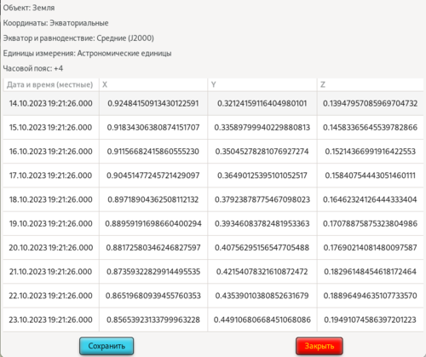Select Y value 0.44910680668451068086
The image size is (426, 357).
click(262, 320)
